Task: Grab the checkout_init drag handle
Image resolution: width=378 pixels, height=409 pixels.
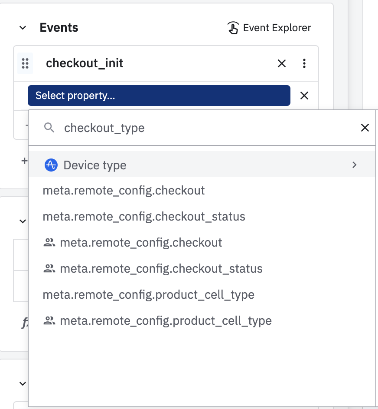Action: click(x=25, y=63)
